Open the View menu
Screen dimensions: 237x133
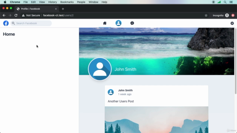[x=42, y=2]
